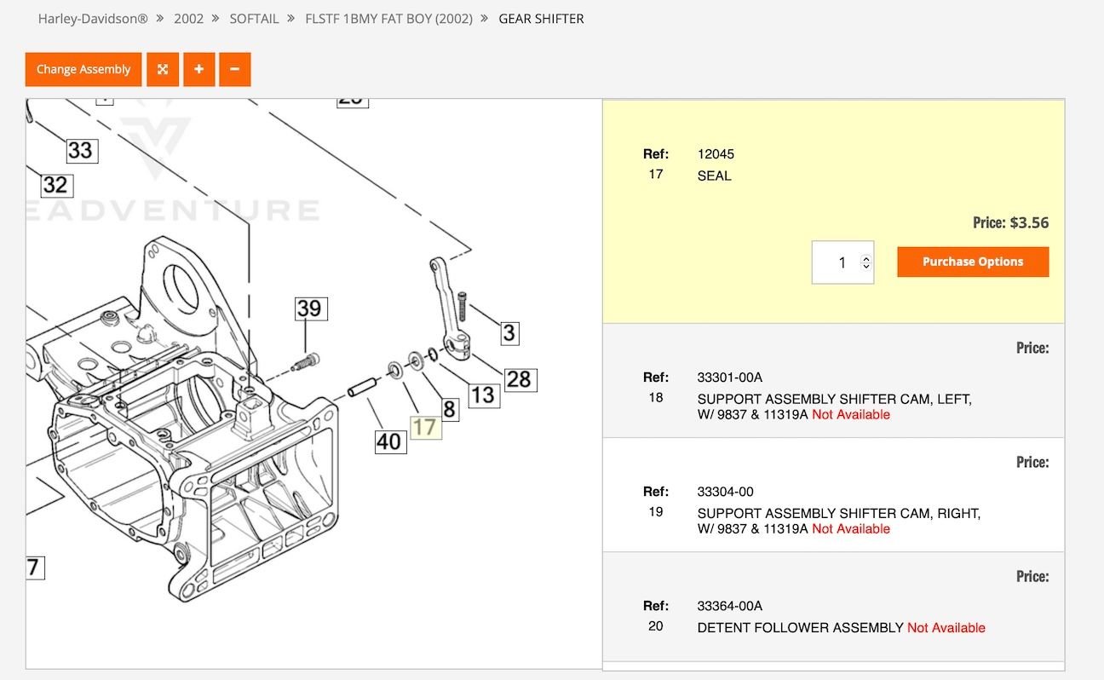Go to the Harley-Davidson breadcrumb
Screen dimensions: 1104x680
[x=93, y=18]
